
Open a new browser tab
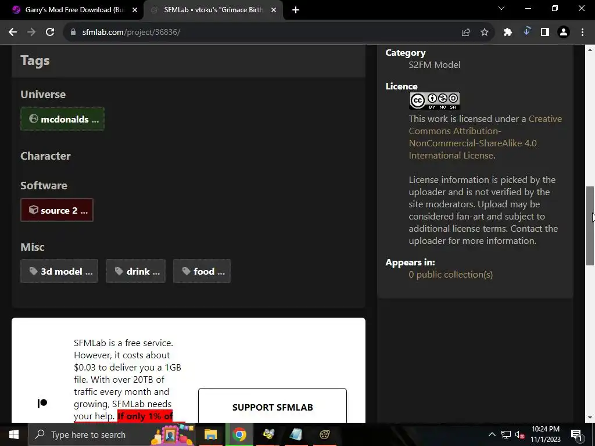point(296,10)
